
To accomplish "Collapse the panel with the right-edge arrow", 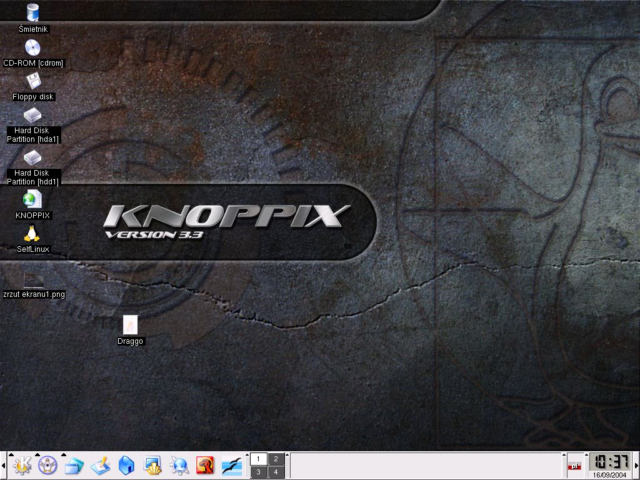I will coord(636,465).
